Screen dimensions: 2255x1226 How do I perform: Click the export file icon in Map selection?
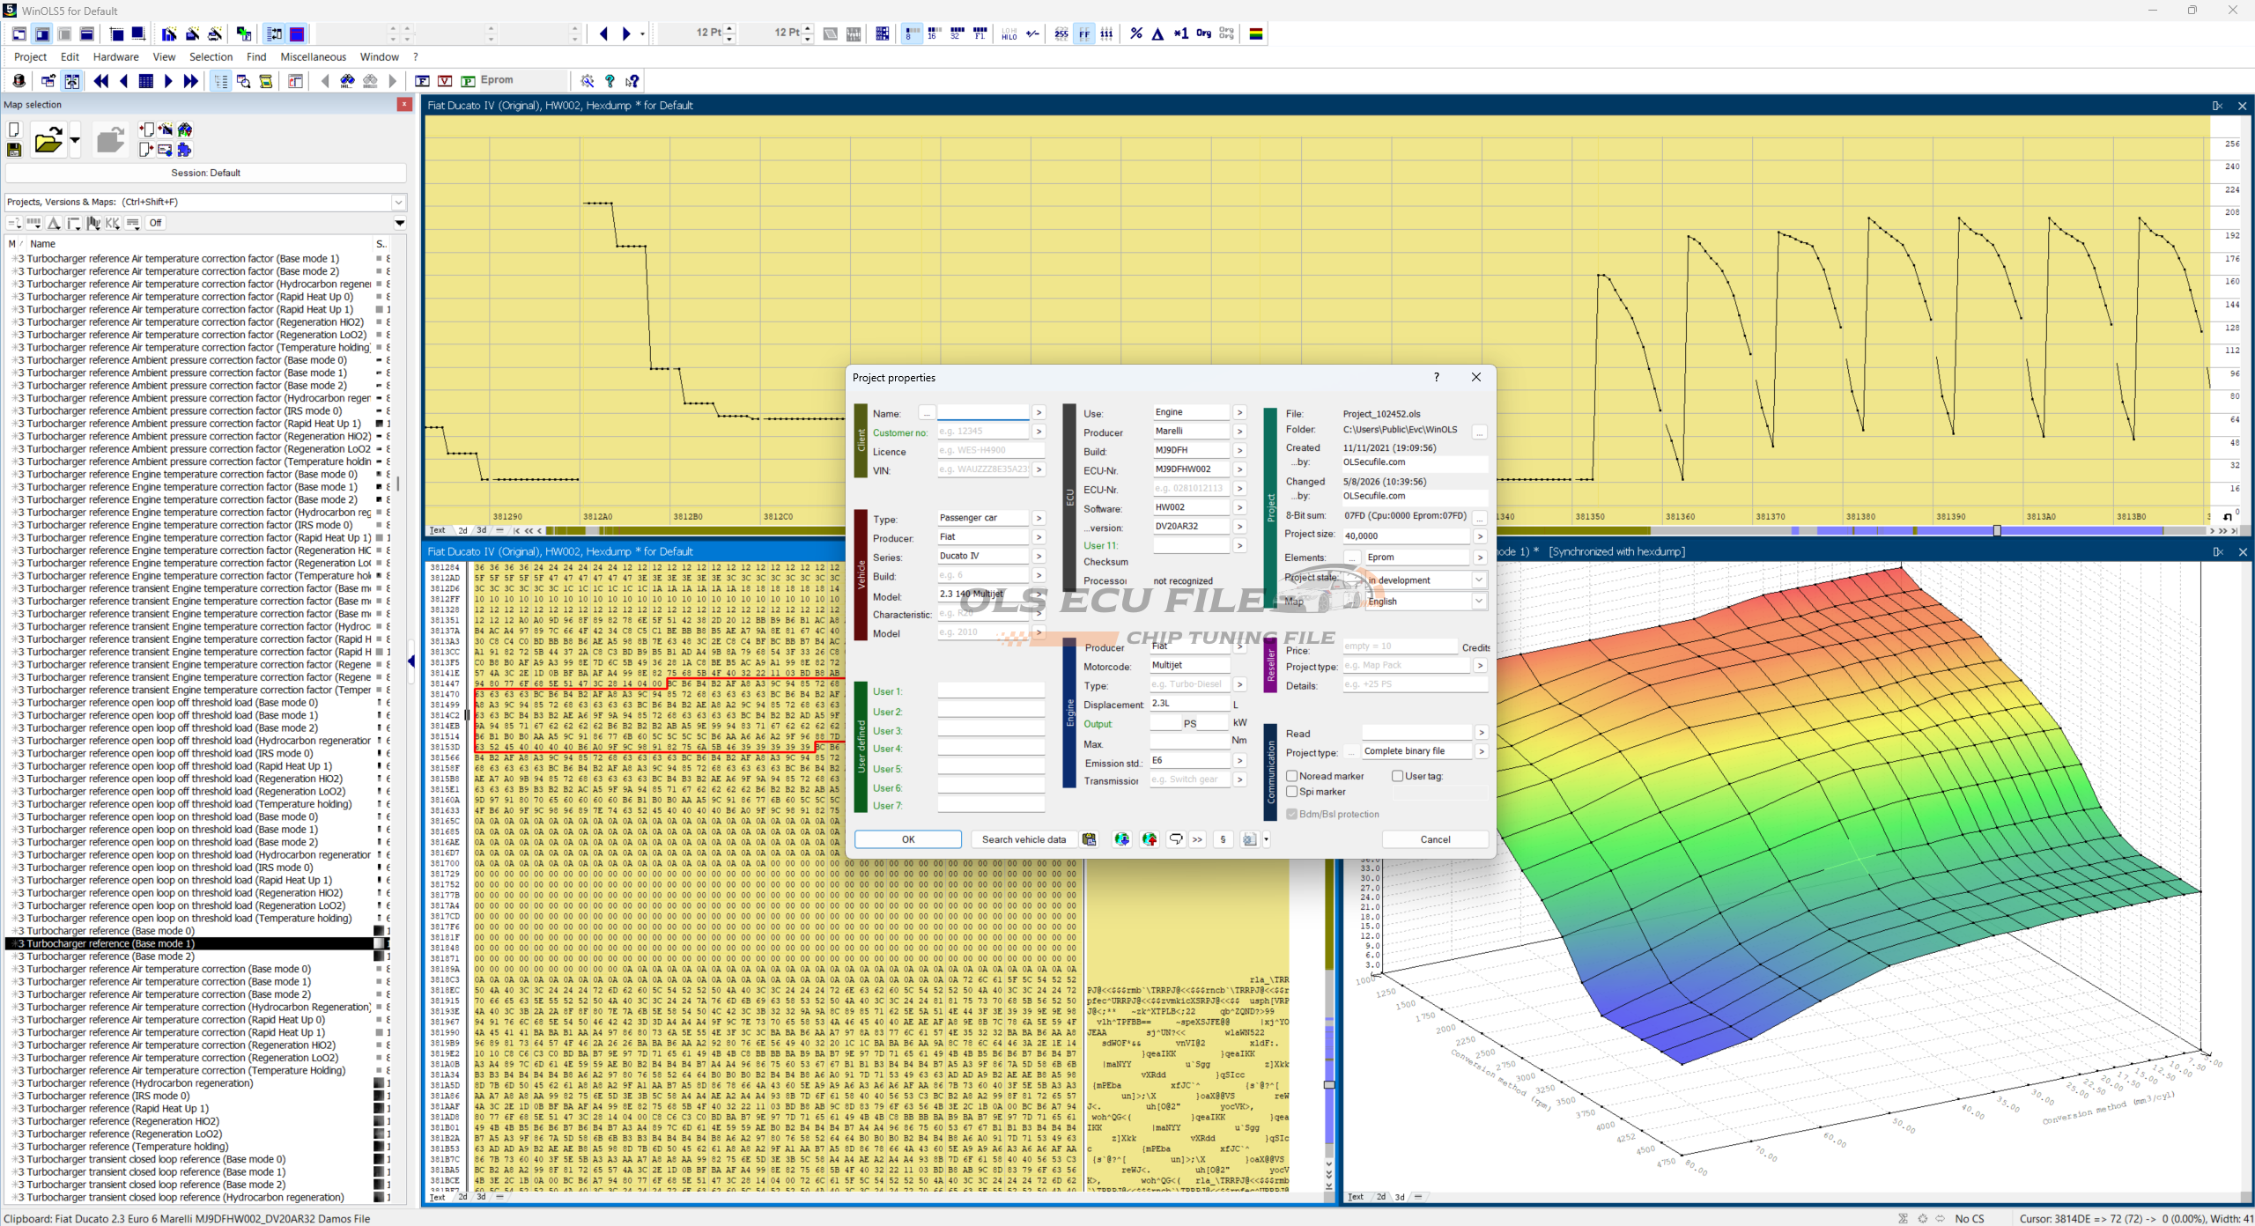coord(146,150)
